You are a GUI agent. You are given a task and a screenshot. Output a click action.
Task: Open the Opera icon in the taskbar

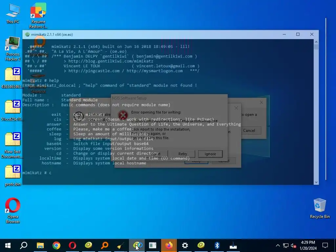pyautogui.click(x=73, y=245)
